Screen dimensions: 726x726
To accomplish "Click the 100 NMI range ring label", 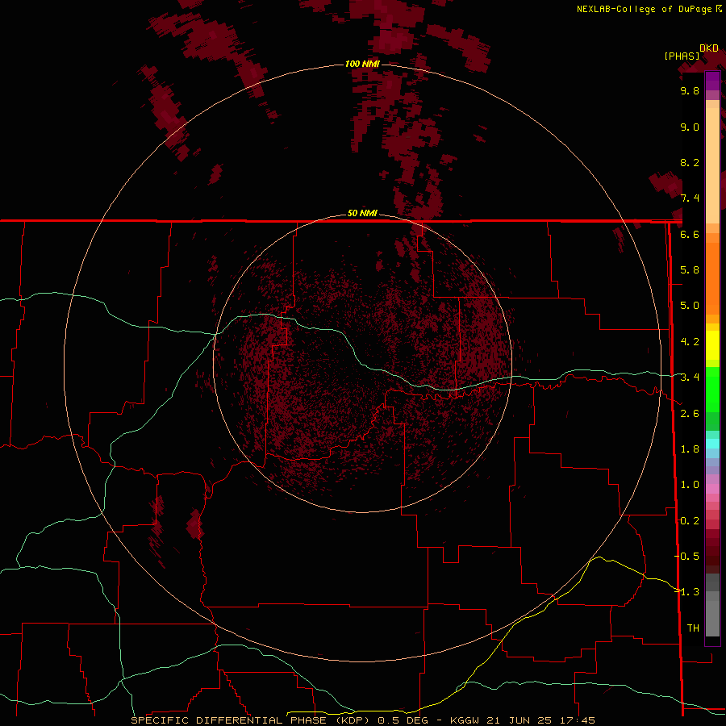I will tap(362, 64).
